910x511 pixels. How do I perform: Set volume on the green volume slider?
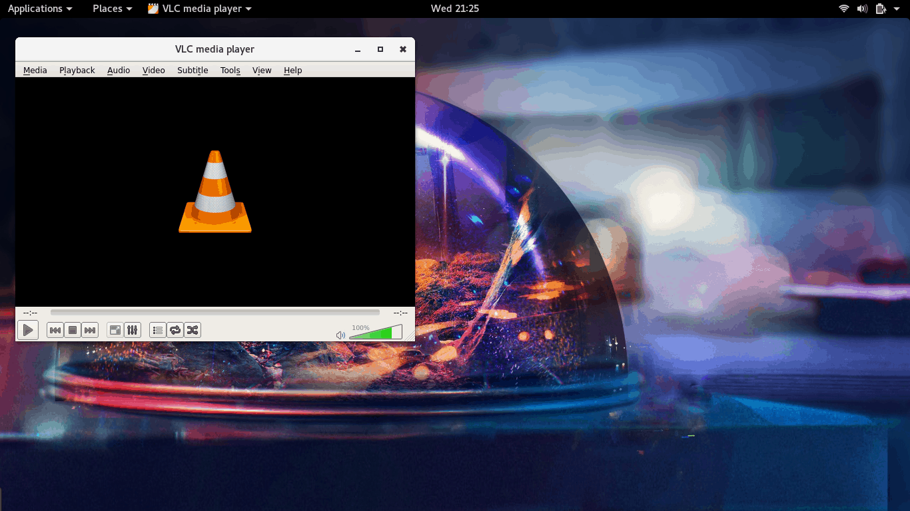pos(376,332)
